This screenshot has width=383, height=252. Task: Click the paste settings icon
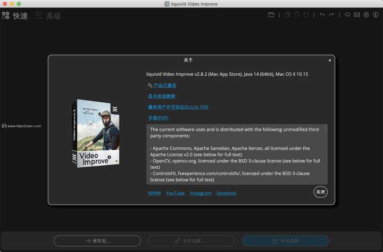pyautogui.click(x=296, y=15)
